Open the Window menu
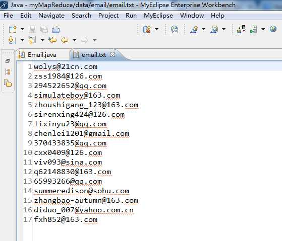Image resolution: width=282 pixels, height=241 pixels. 192,16
